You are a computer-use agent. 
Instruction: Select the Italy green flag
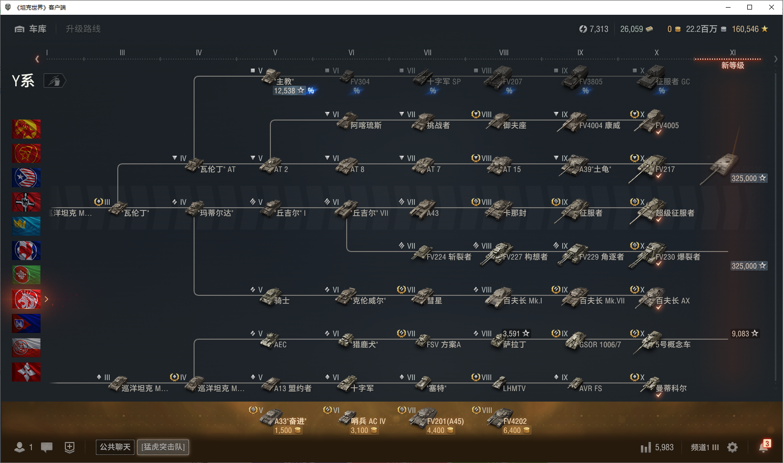(x=26, y=275)
